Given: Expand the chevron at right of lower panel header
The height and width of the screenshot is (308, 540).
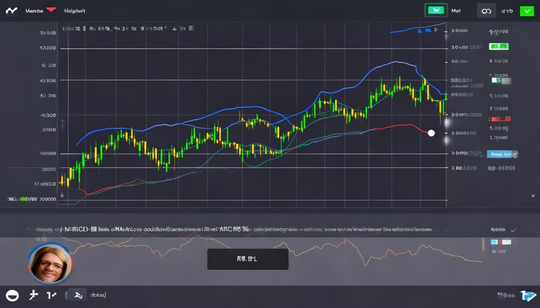Looking at the screenshot, I should pos(513,230).
